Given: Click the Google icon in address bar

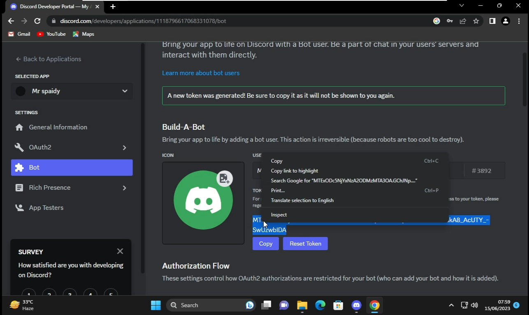Looking at the screenshot, I should click(x=436, y=21).
